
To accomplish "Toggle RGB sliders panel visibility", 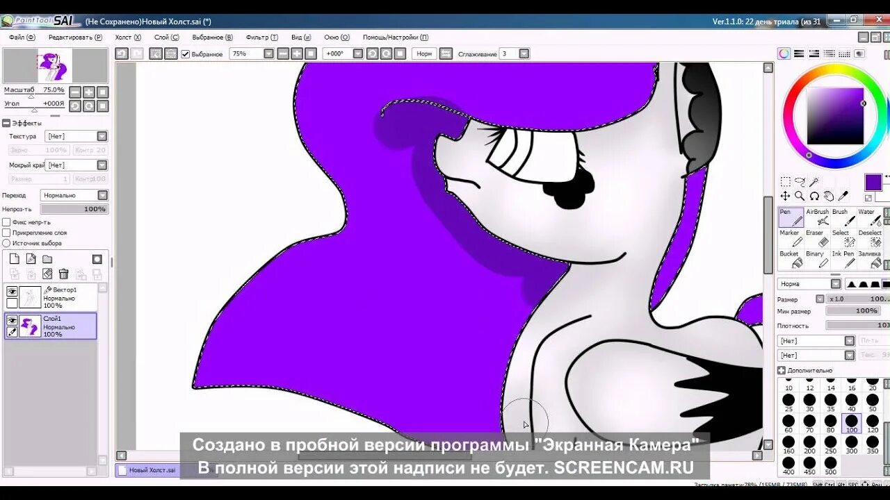I will [799, 53].
